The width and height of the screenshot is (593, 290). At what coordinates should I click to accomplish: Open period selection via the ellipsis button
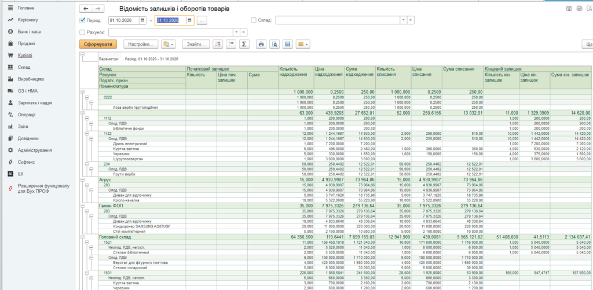click(202, 20)
